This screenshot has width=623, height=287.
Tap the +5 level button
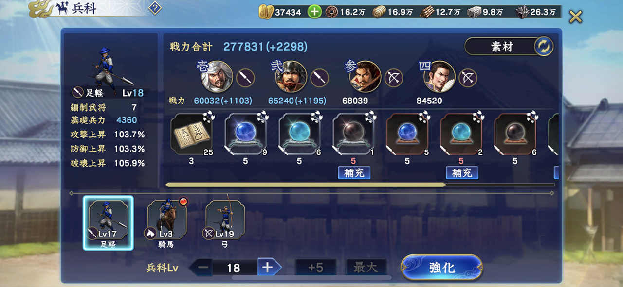(x=315, y=267)
